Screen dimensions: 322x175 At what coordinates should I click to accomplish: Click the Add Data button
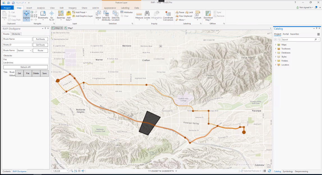tap(69, 16)
